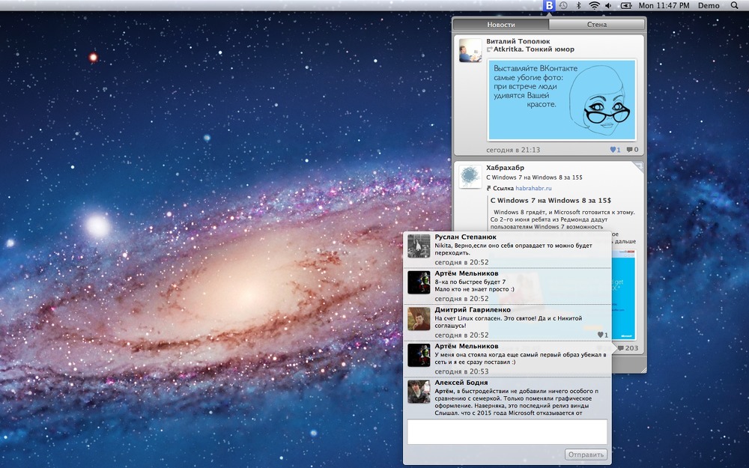Switch to the Стена tab

pos(597,25)
